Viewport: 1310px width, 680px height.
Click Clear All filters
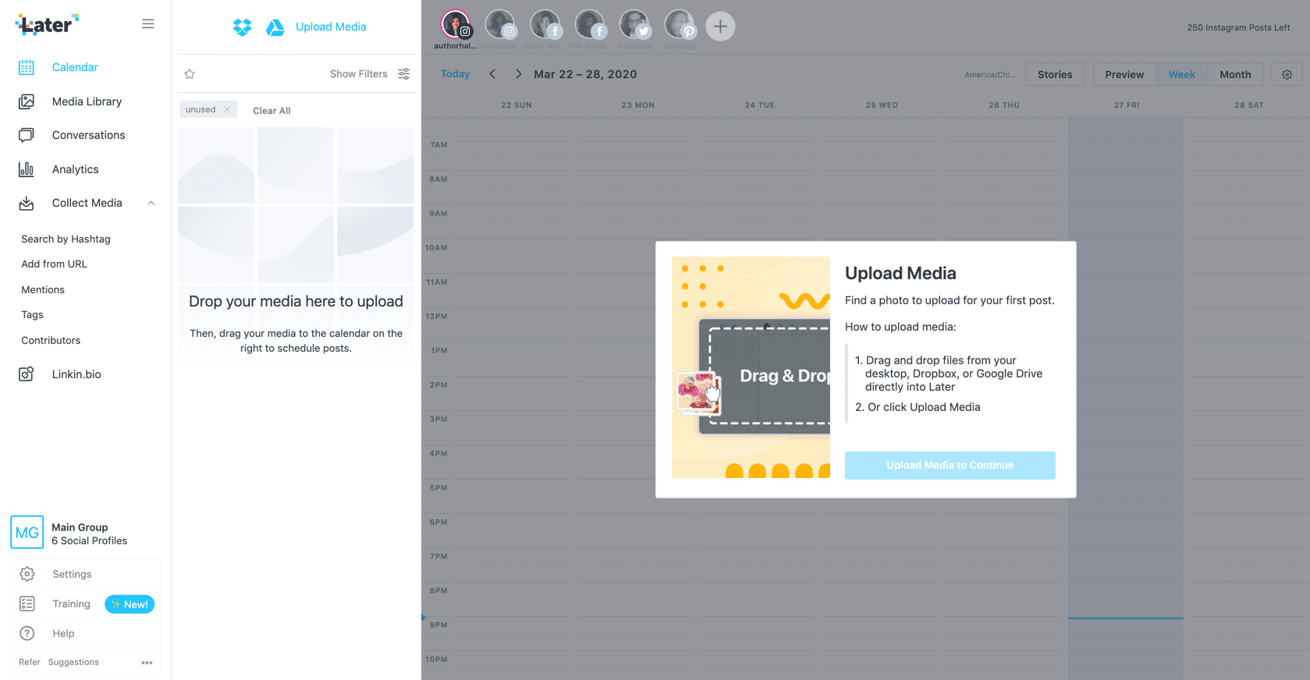click(x=272, y=111)
